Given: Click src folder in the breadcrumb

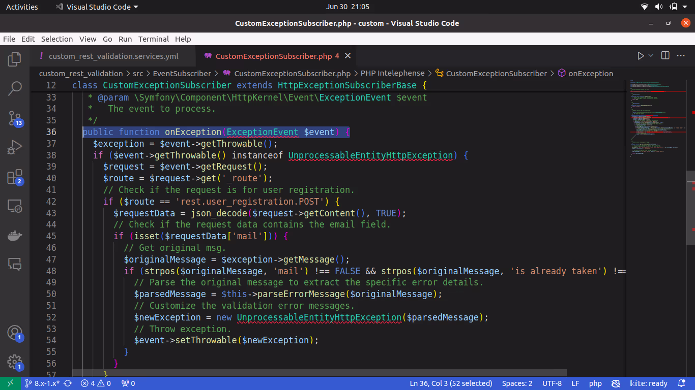Looking at the screenshot, I should 138,73.
